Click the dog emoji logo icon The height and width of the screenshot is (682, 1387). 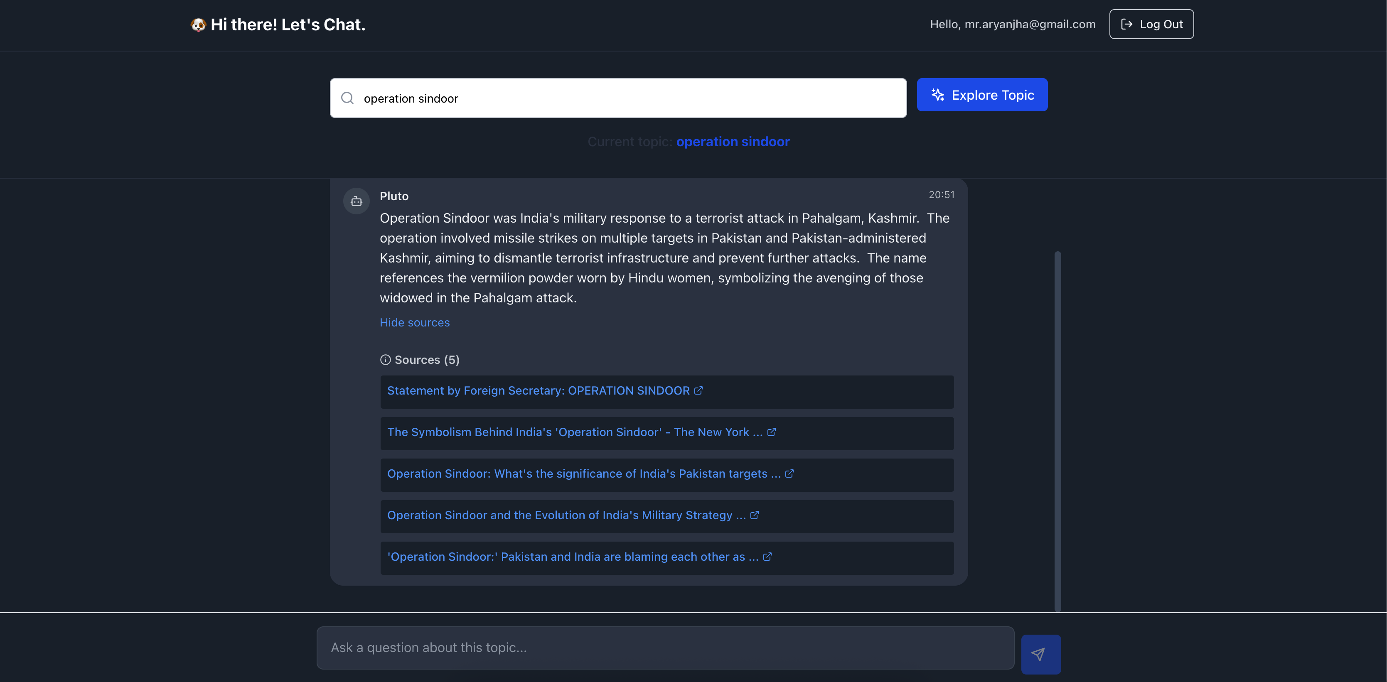[x=198, y=25]
